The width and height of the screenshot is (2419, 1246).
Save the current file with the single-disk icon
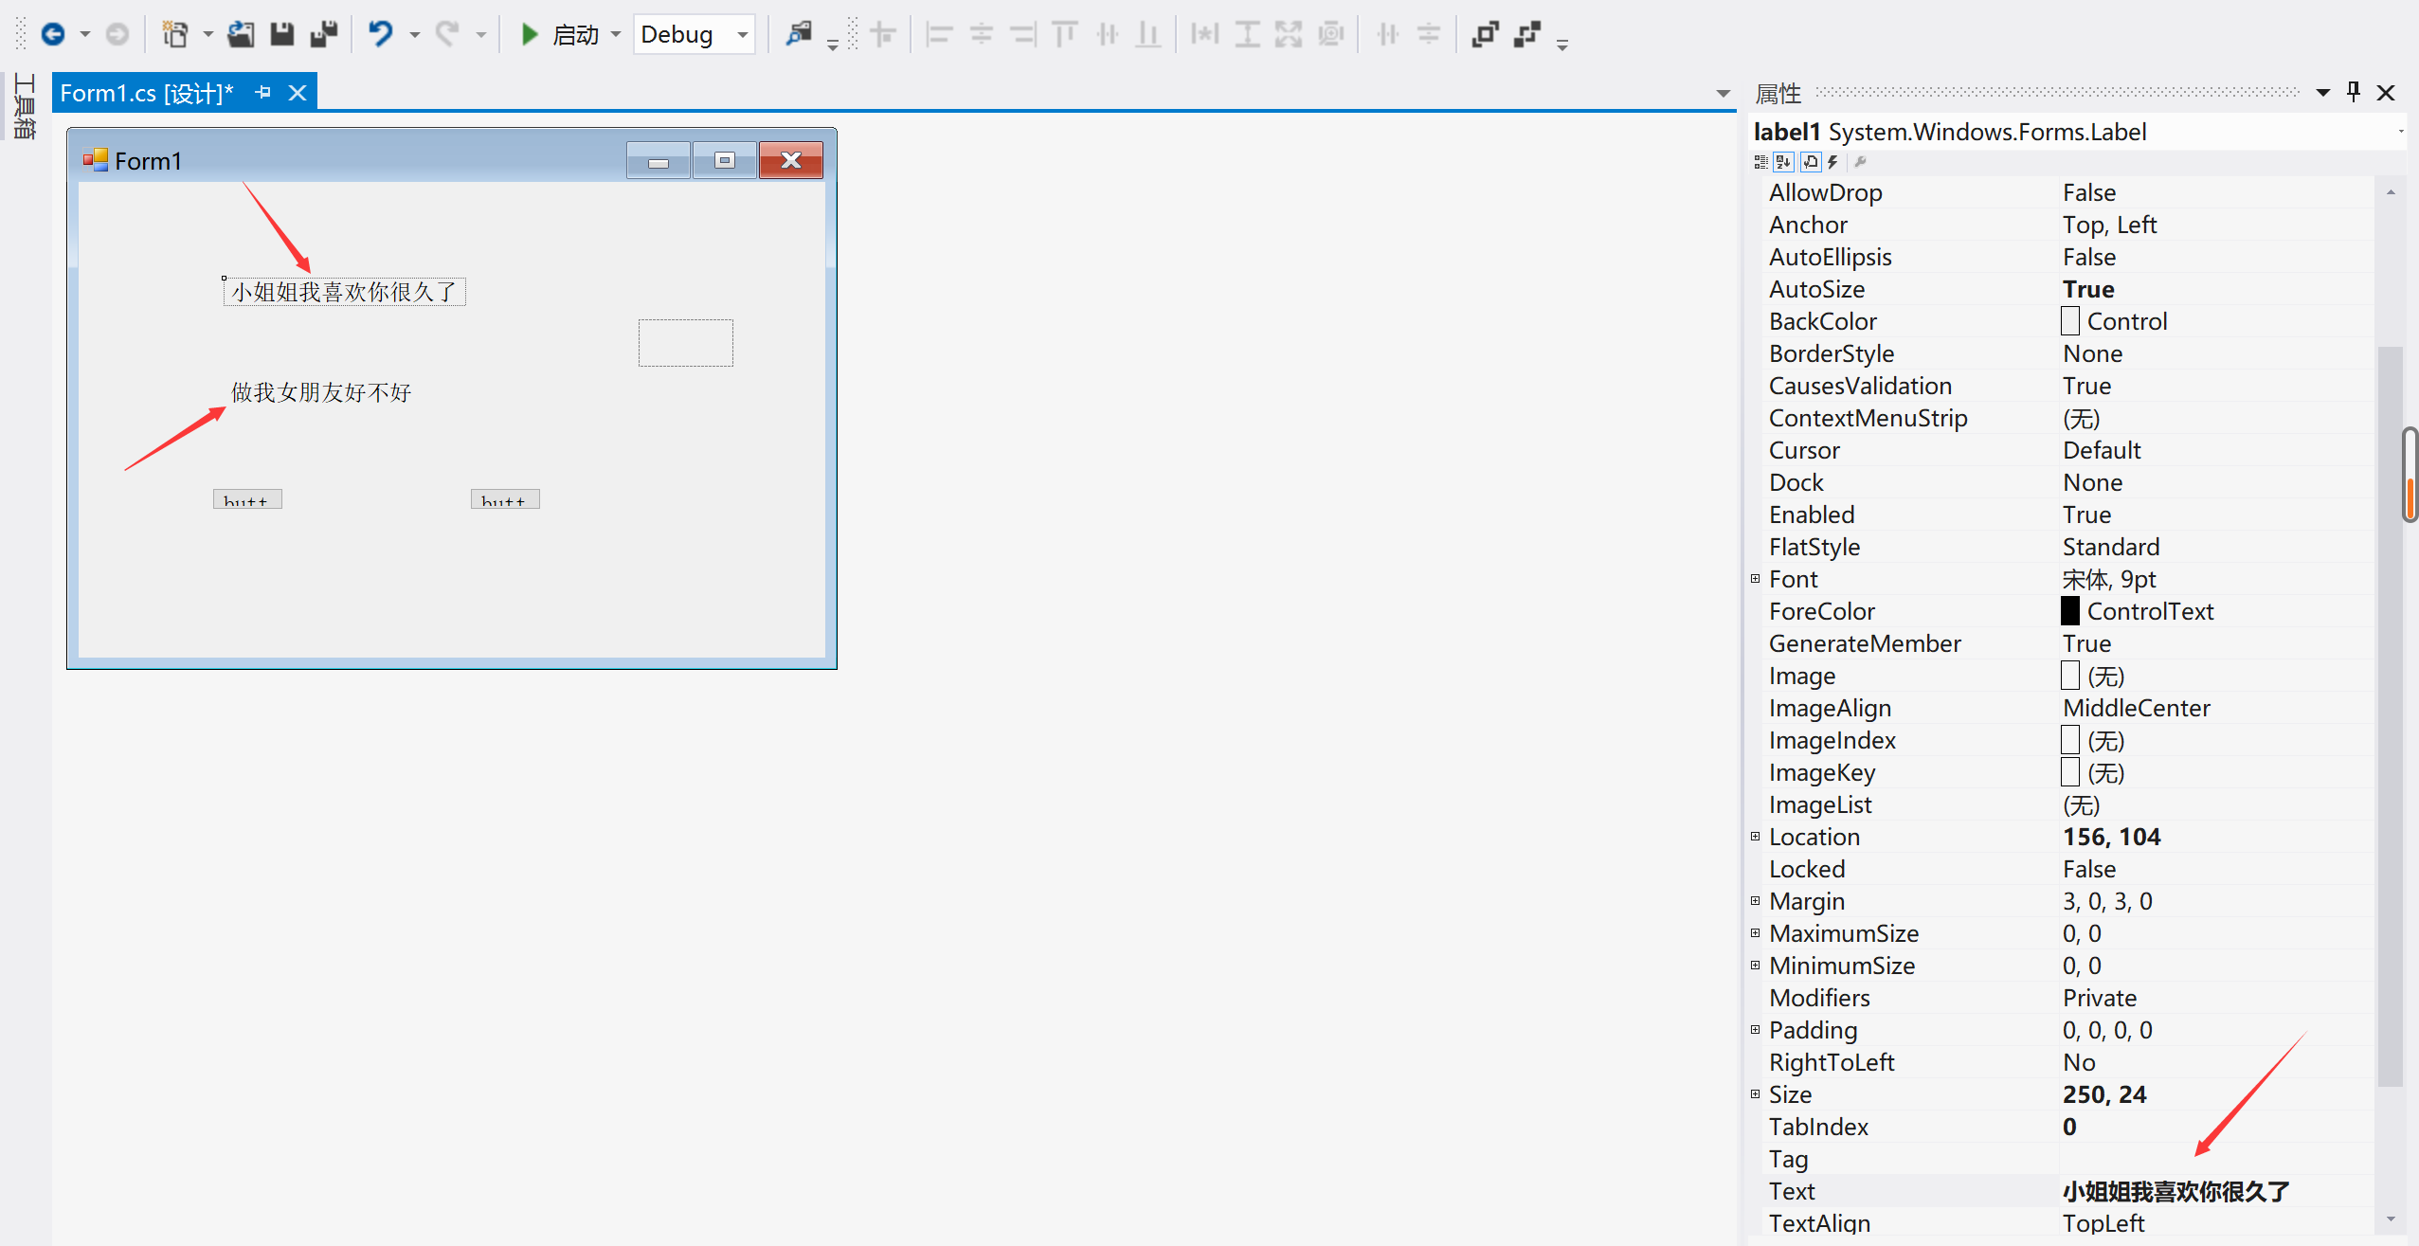282,35
